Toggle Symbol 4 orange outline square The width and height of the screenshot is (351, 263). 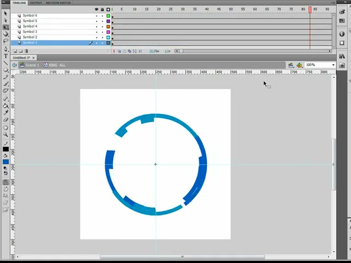pos(109,27)
